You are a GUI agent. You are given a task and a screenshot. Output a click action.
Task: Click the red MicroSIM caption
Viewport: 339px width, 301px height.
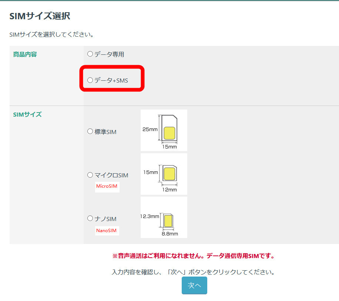(107, 186)
